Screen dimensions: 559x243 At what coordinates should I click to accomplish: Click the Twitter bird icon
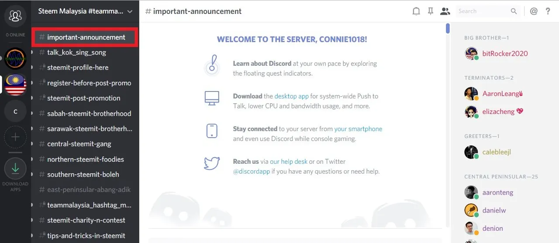212,163
